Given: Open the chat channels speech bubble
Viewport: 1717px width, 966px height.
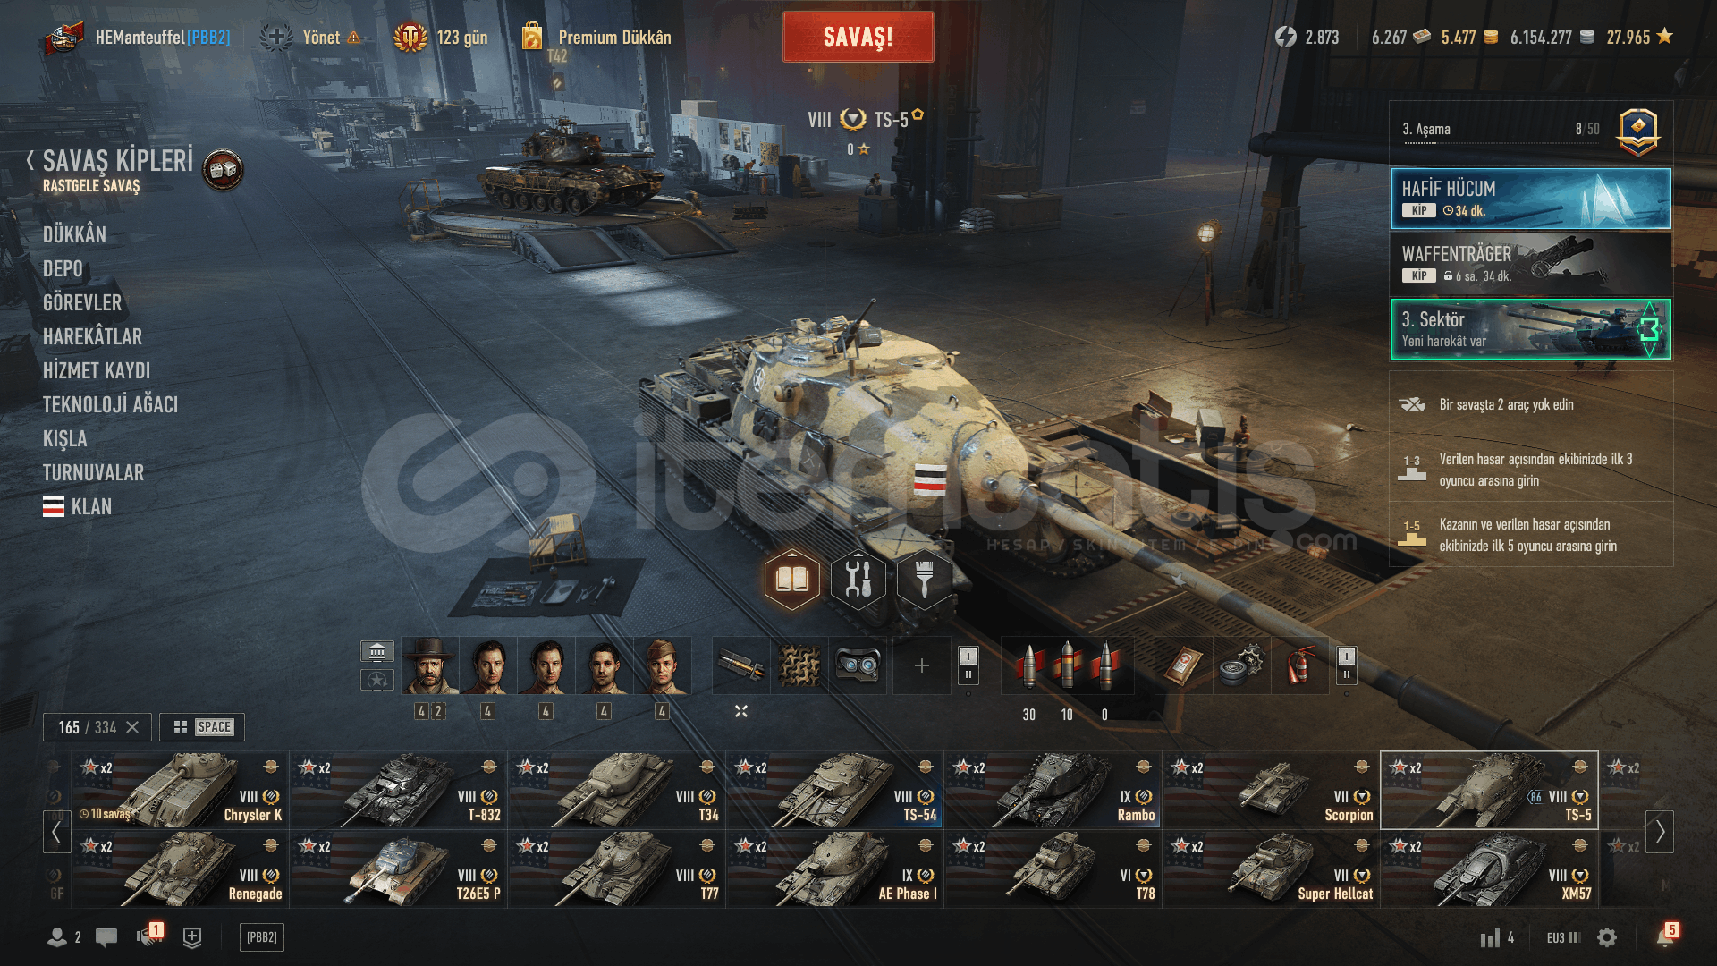Looking at the screenshot, I should click(106, 937).
